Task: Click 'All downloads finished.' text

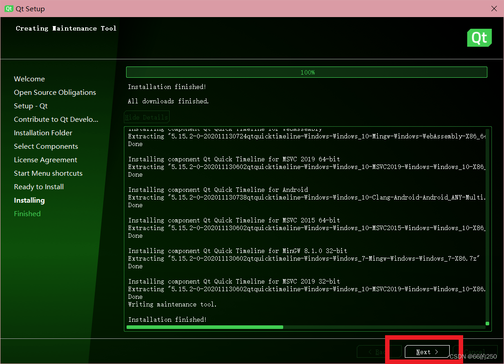Action: tap(168, 101)
